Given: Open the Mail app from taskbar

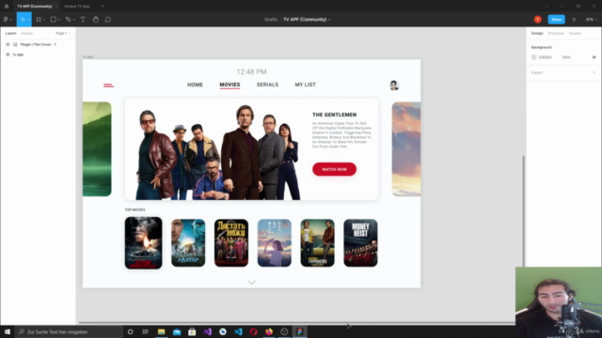Looking at the screenshot, I should 177,331.
